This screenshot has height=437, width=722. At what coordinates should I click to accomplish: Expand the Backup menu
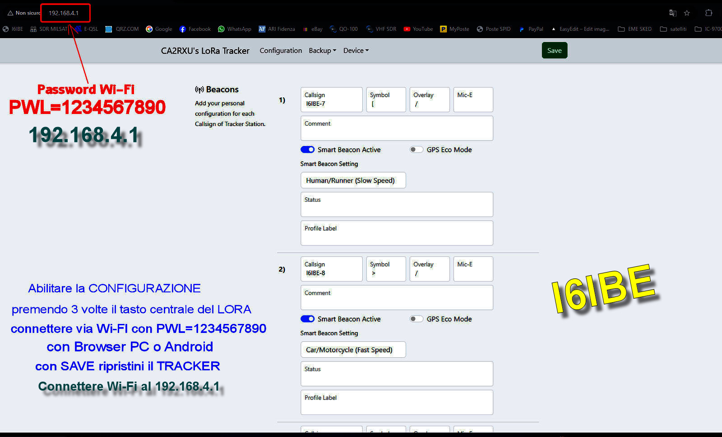[x=322, y=50]
